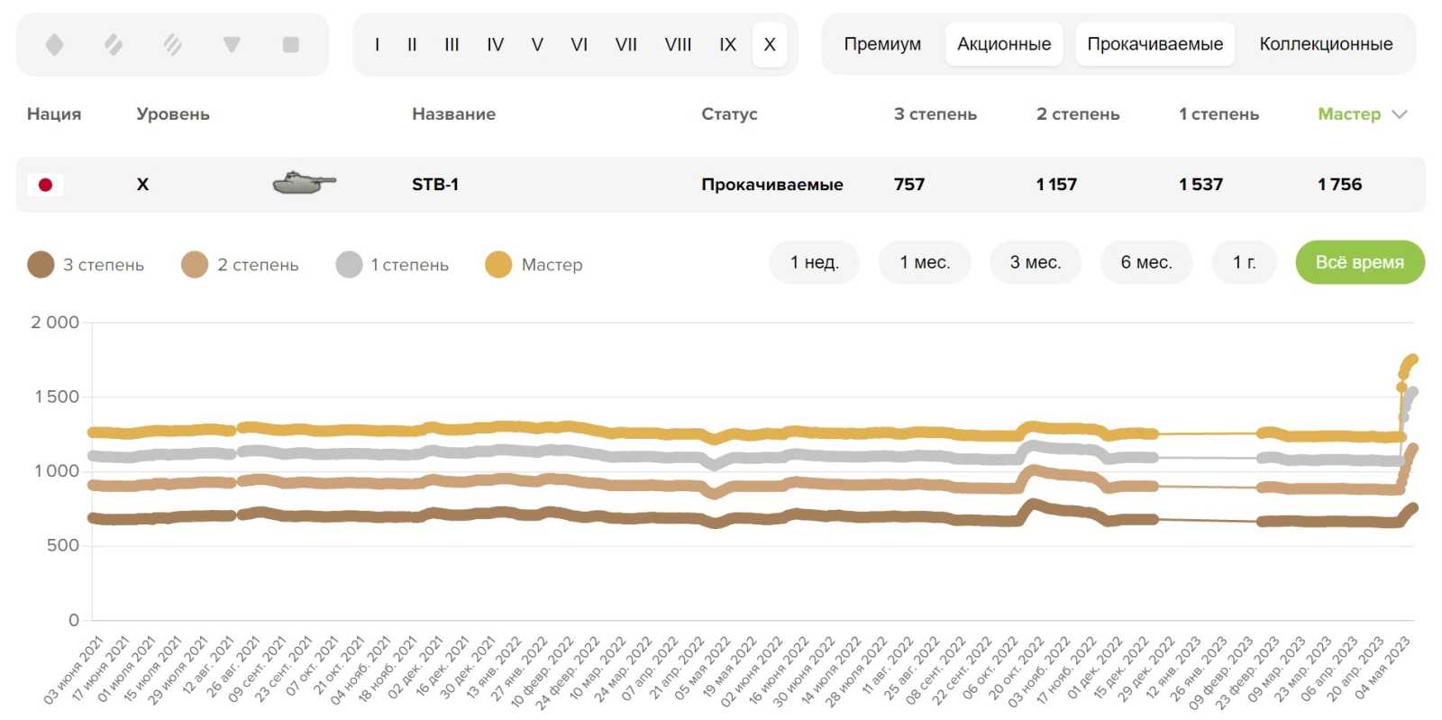
Task: Toggle the Акционные status filter
Action: coord(1003,44)
